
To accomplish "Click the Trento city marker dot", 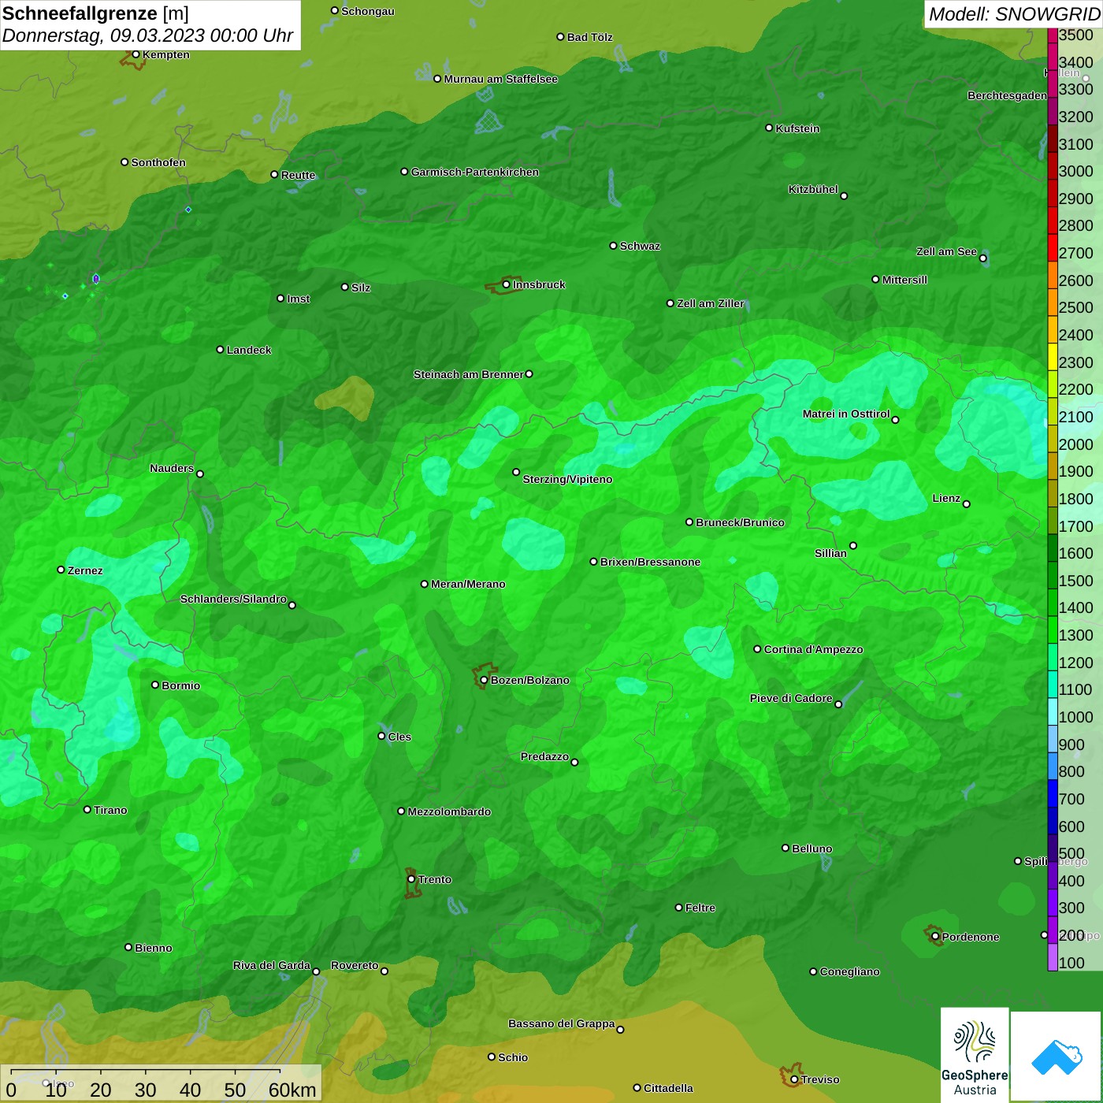I will pos(411,879).
